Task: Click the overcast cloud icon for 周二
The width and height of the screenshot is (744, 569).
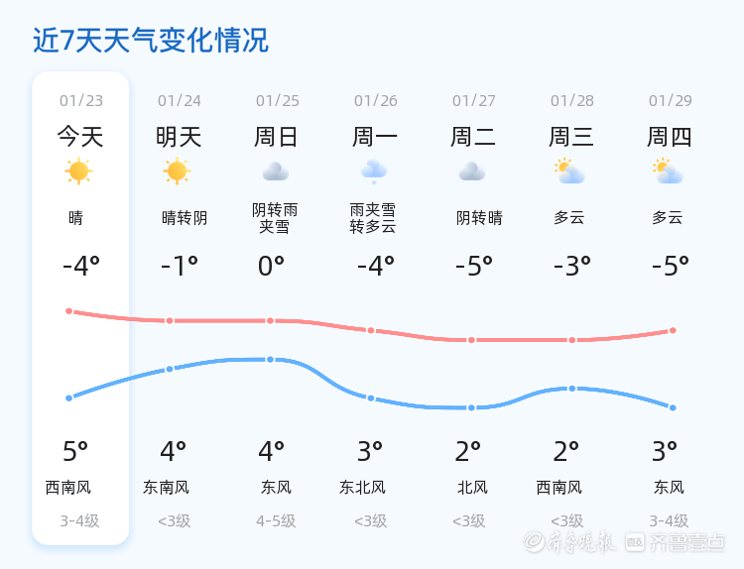Action: pos(471,171)
